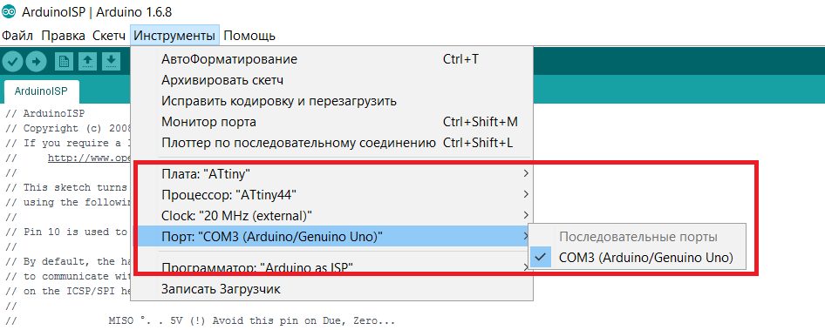
Task: Expand the Процессор: "ATtiny44" submenu
Action: 332,194
